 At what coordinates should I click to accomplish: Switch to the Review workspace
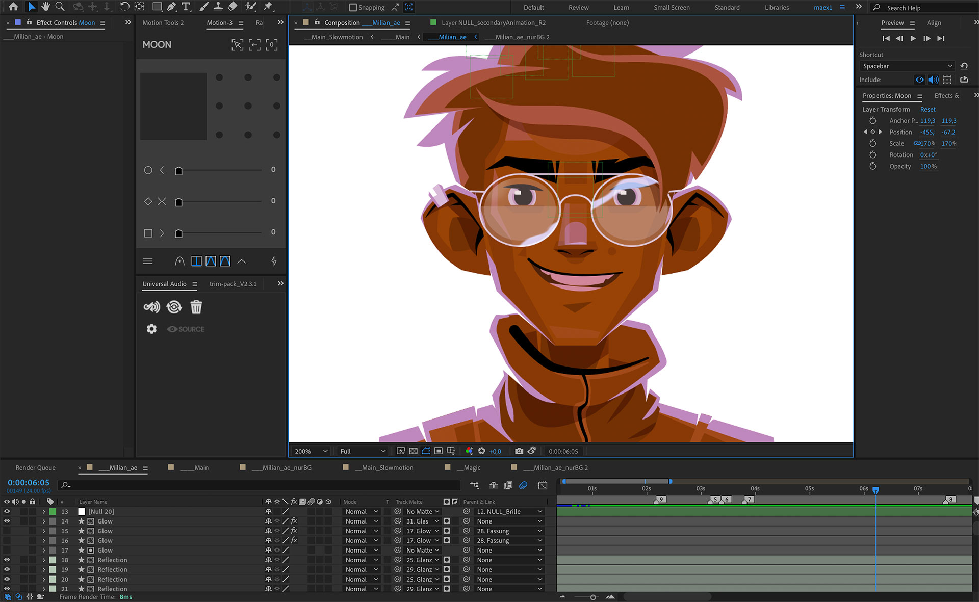tap(579, 7)
